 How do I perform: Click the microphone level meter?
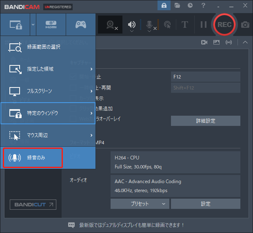pos(158,25)
